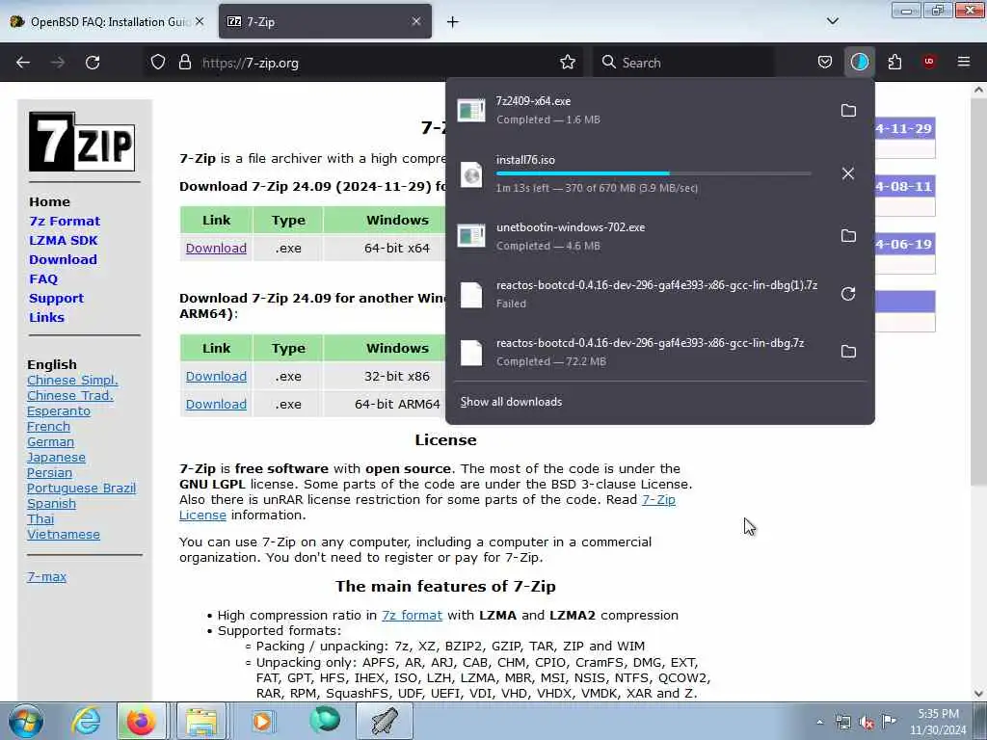Focus the Search box in toolbar

point(683,63)
